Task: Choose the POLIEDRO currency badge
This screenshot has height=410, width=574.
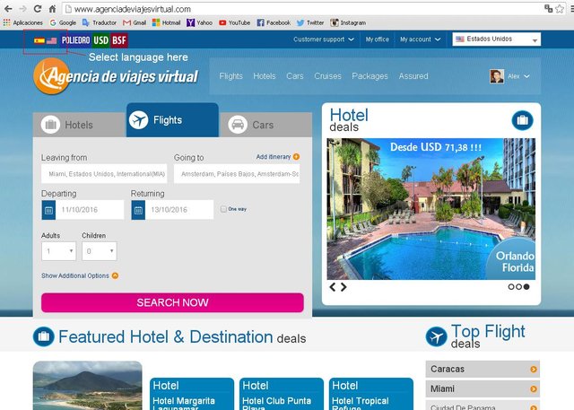Action: click(75, 39)
